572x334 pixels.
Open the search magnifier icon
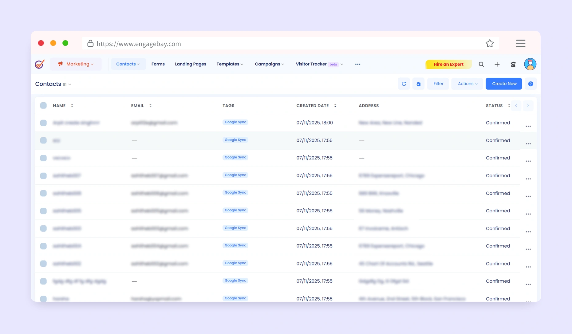coord(481,64)
